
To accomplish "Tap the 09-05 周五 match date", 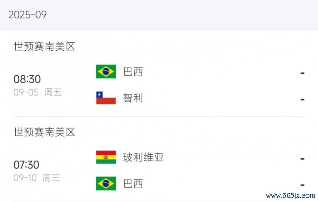I will pyautogui.click(x=38, y=93).
